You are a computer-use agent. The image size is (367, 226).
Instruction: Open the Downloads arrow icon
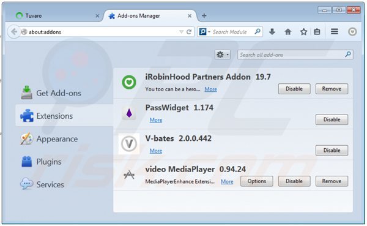click(272, 32)
